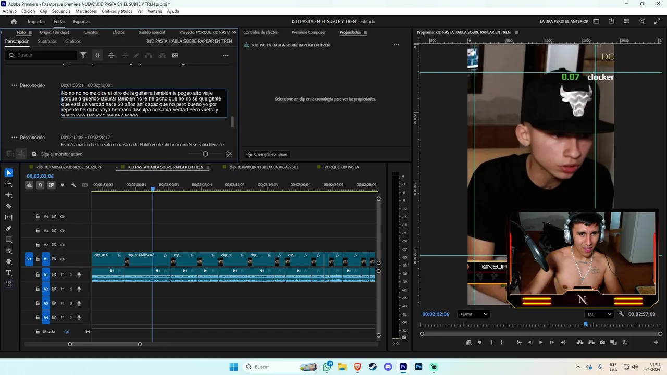Screen dimensions: 667x375
Task: Click Go to In point button
Action: click(x=519, y=342)
